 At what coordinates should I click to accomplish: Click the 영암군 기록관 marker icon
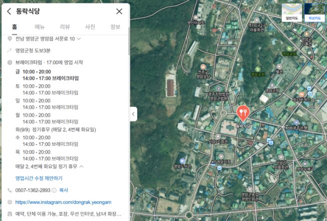306,34
